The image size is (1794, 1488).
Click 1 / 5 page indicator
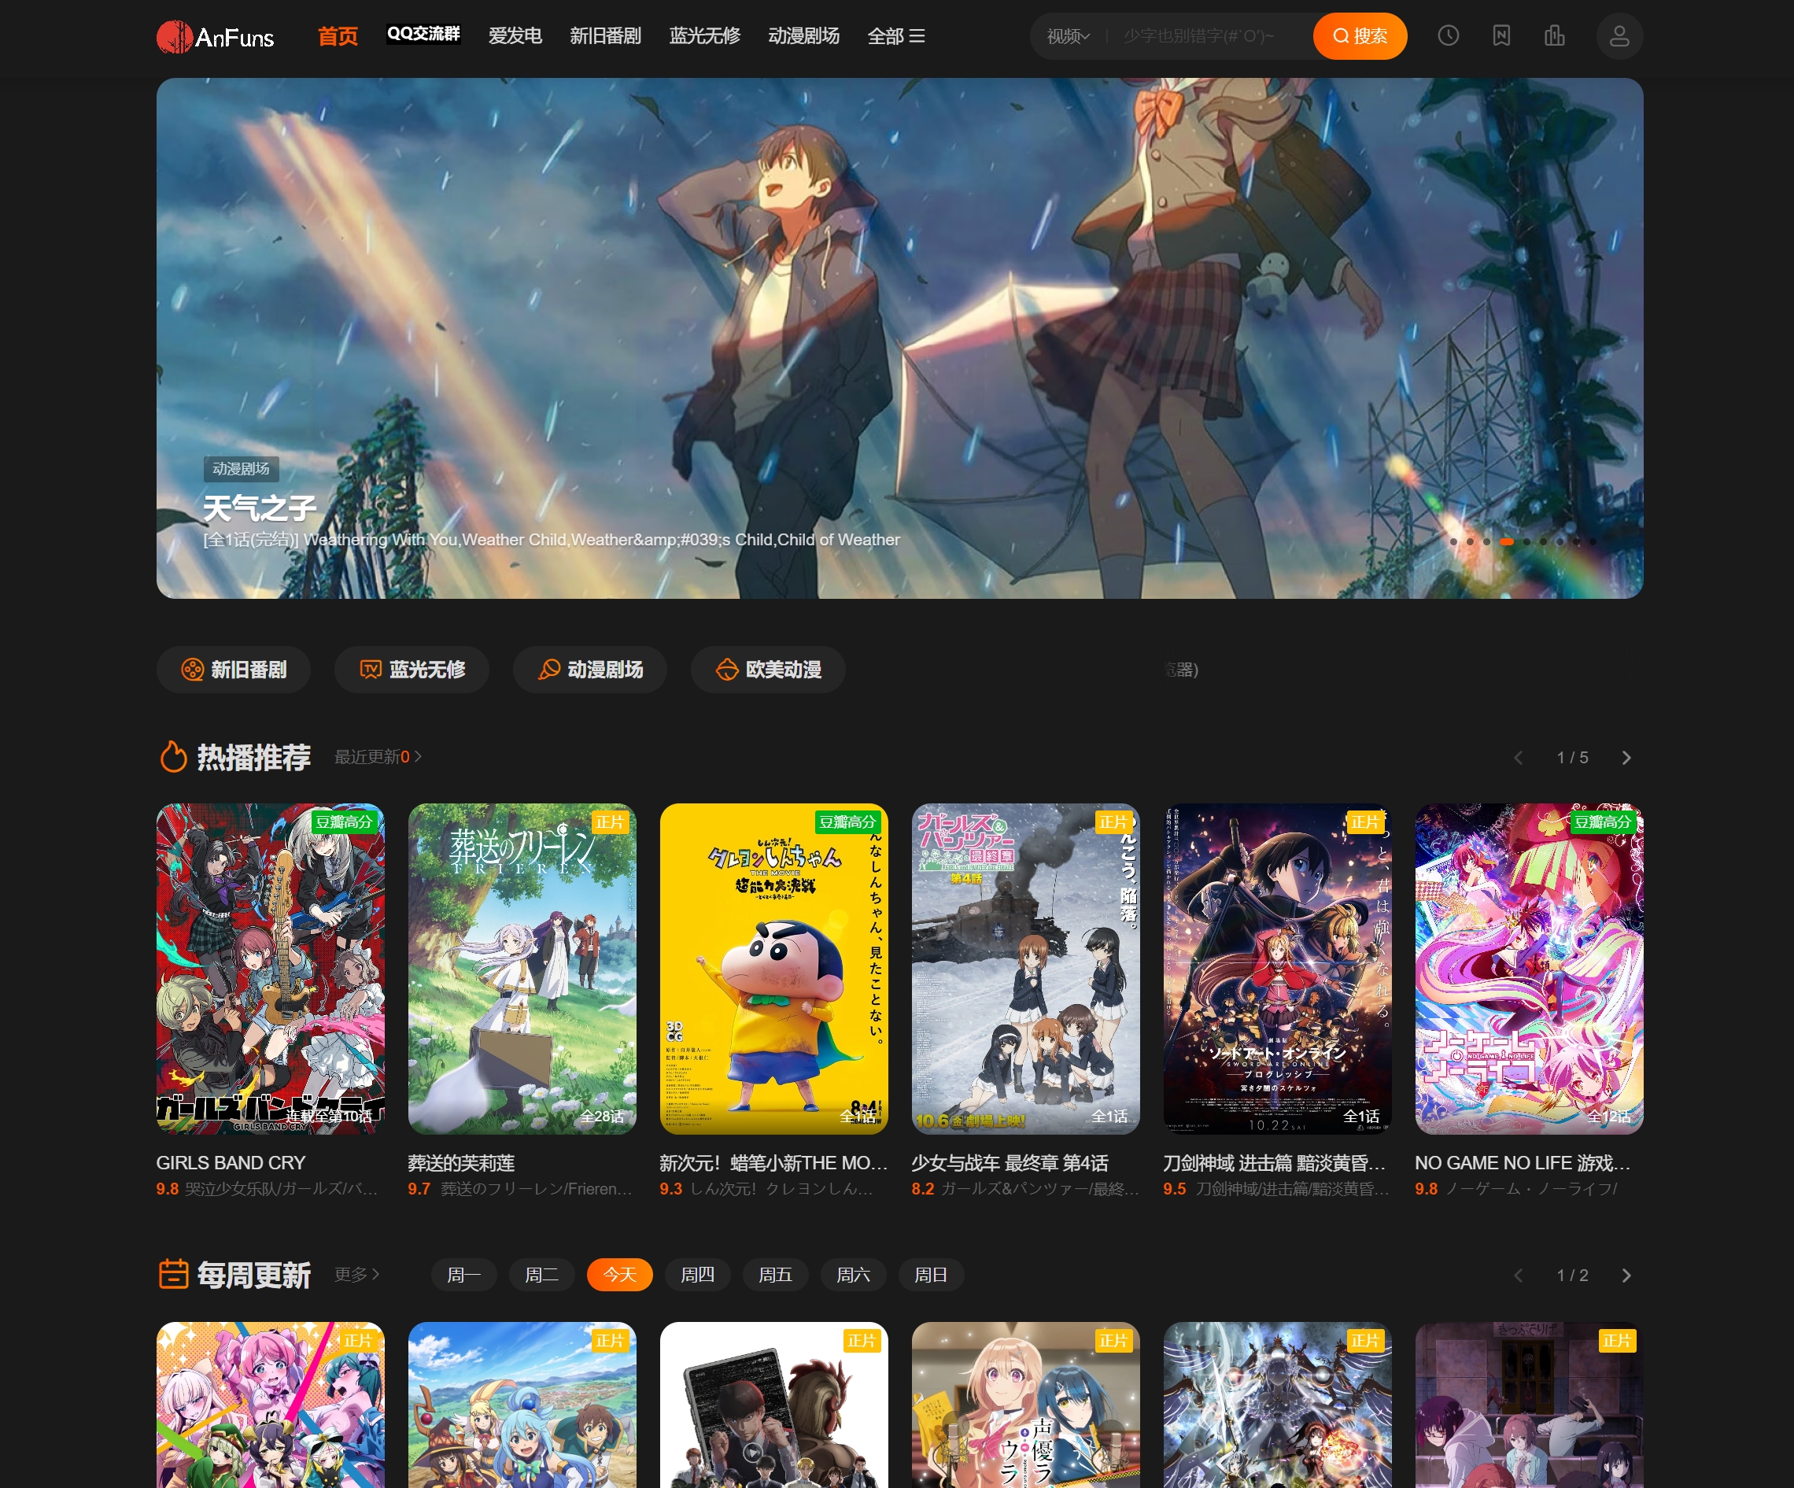[x=1572, y=758]
